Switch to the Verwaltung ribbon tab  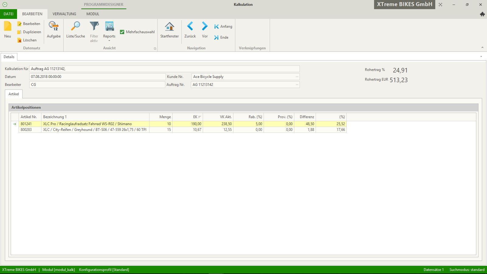click(x=64, y=14)
